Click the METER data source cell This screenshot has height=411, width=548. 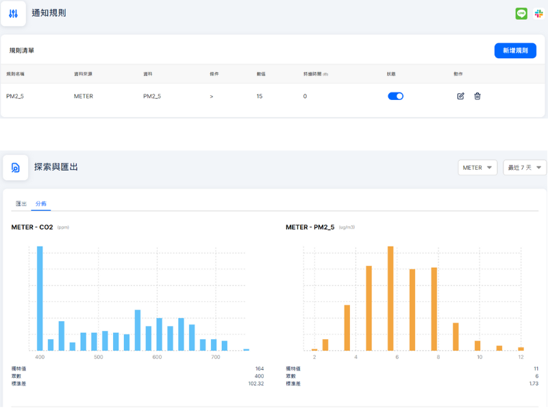pos(84,97)
